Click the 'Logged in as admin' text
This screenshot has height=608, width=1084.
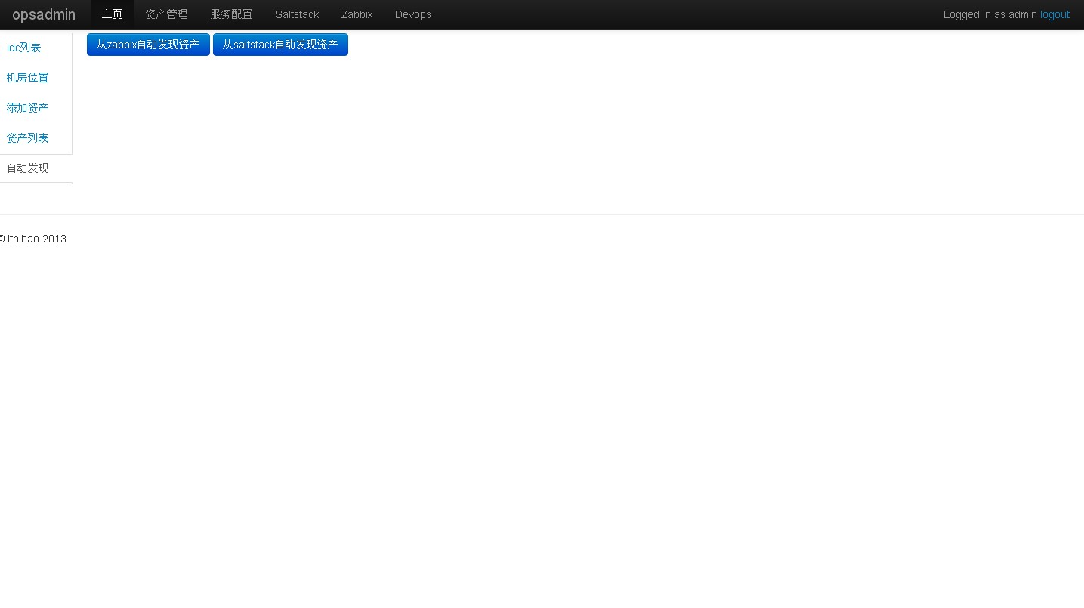(990, 14)
